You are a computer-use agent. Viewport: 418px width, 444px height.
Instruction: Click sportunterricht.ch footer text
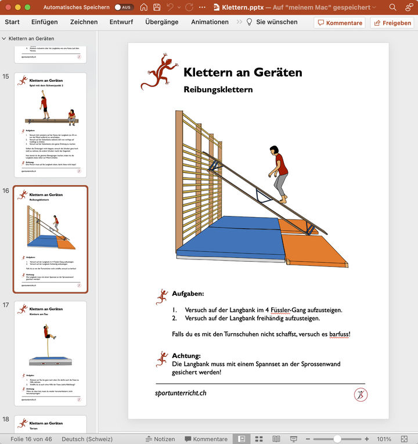pos(181,393)
